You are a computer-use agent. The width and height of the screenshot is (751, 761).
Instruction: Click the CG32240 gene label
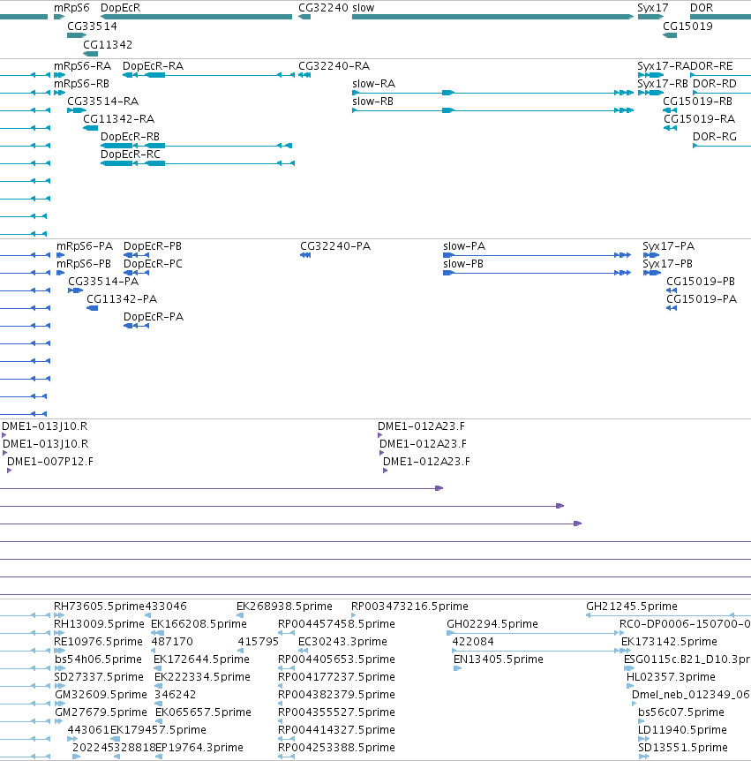tap(323, 8)
